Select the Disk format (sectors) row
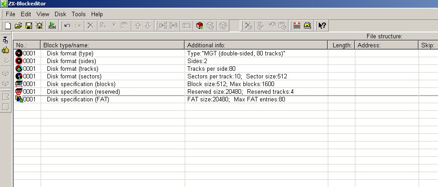Viewport: 438px width, 187px height. [226, 76]
